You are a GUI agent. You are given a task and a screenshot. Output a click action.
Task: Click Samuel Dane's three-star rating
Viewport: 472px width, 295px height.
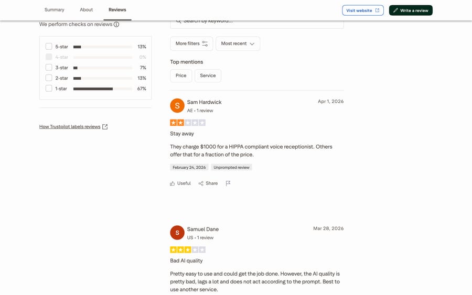click(188, 249)
